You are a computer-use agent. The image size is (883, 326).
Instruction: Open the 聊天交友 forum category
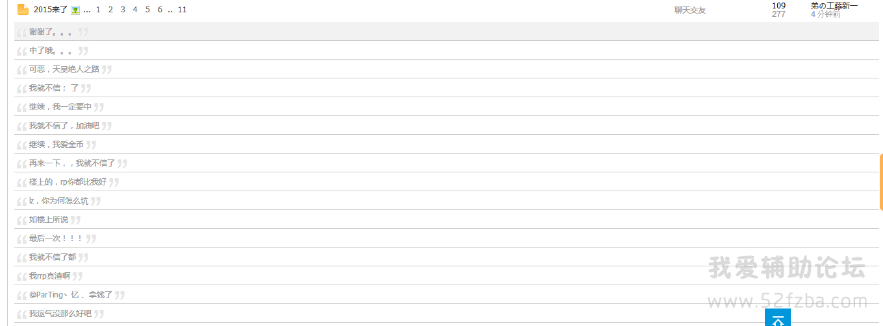tap(690, 10)
